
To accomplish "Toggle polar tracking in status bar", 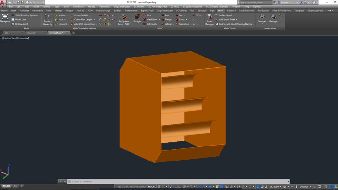I will [184, 187].
